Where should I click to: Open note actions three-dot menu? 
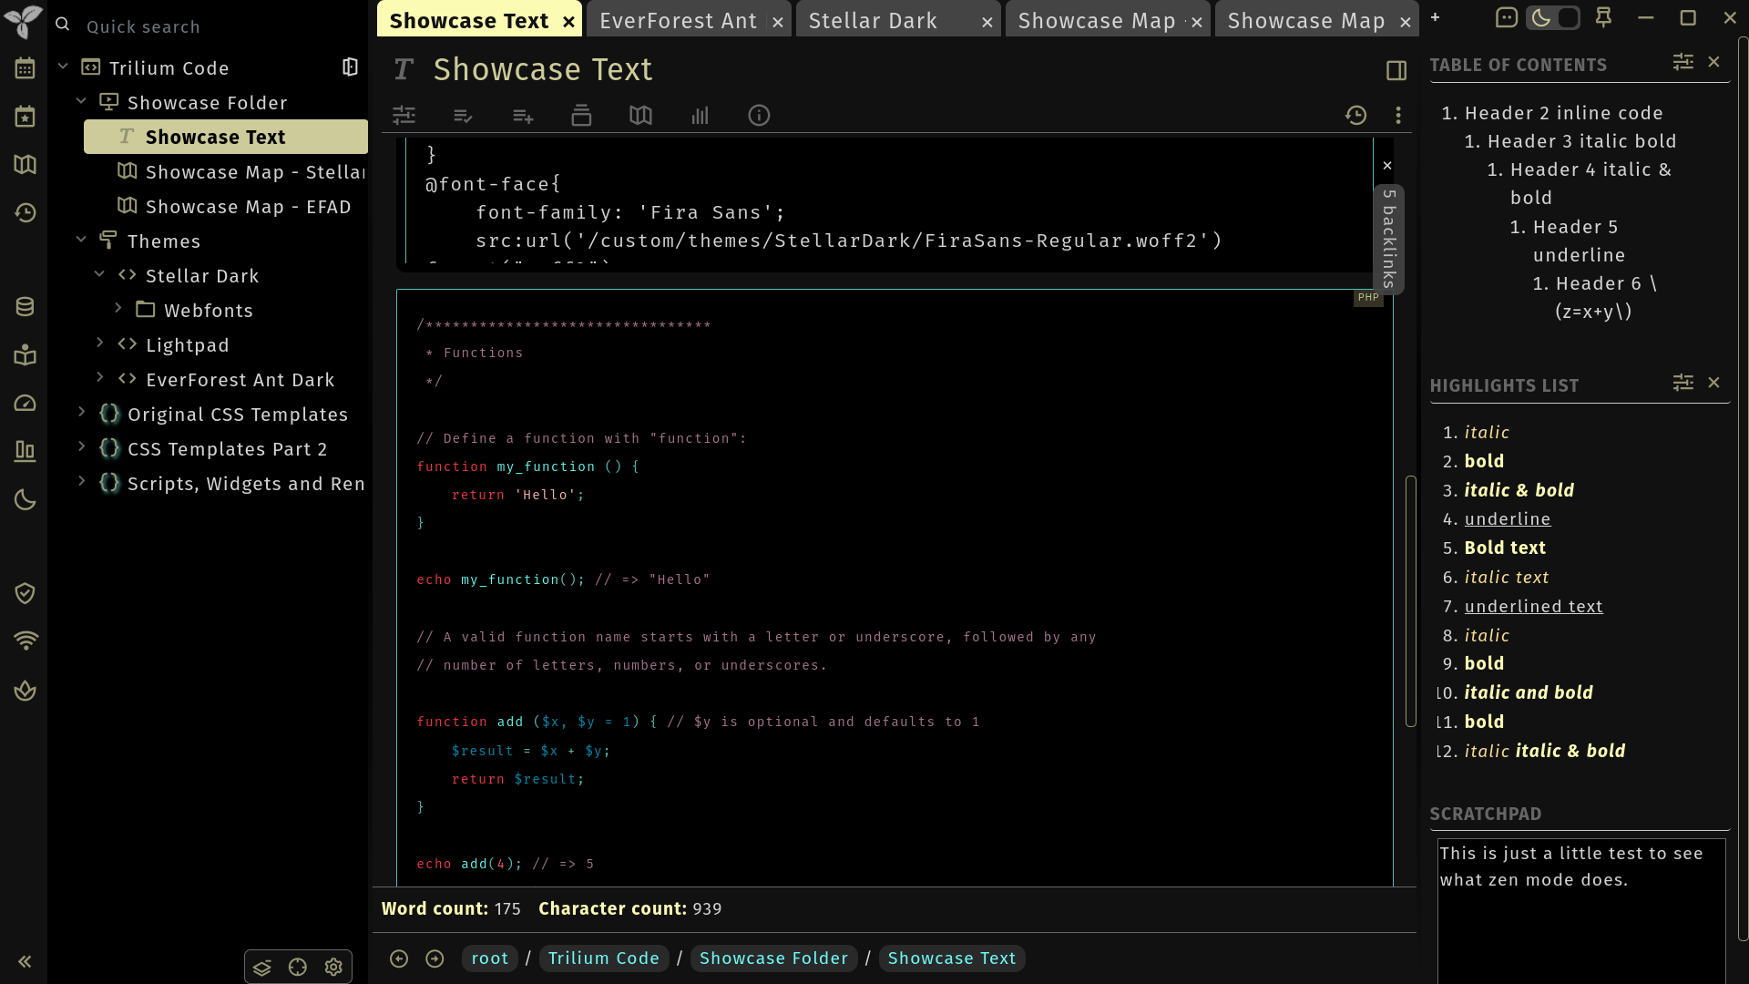coord(1398,116)
